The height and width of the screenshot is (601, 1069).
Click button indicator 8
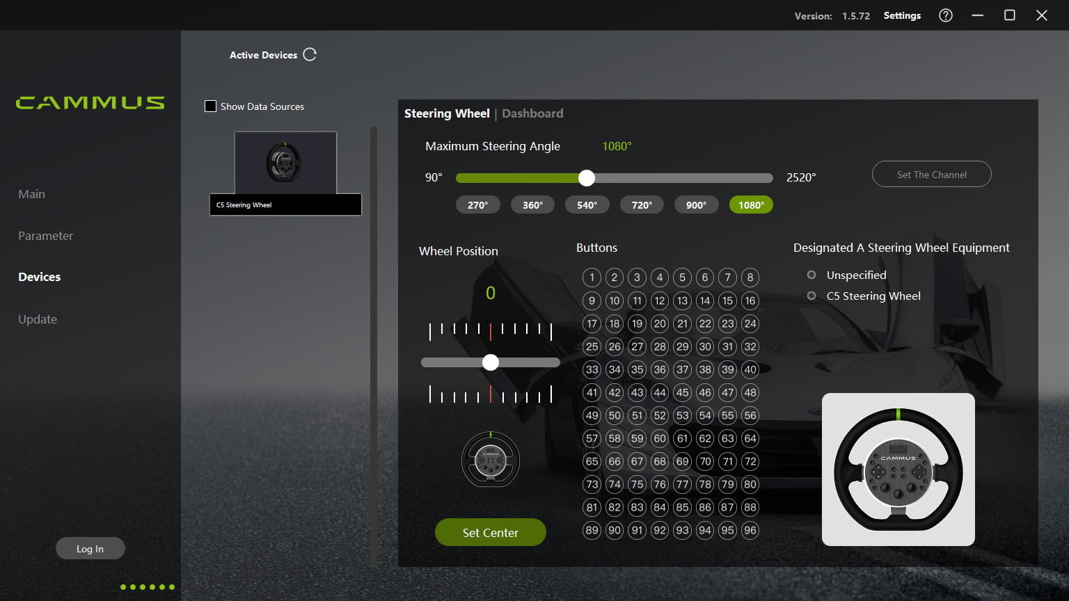(750, 278)
